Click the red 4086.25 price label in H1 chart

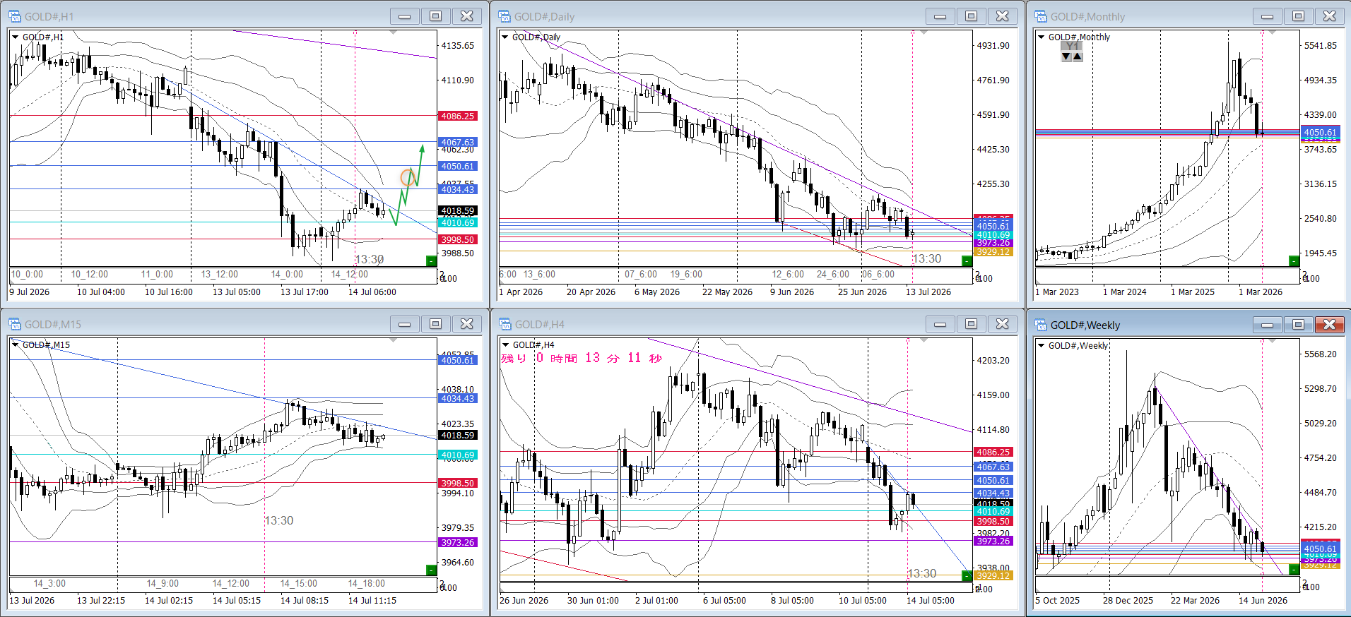[x=458, y=116]
